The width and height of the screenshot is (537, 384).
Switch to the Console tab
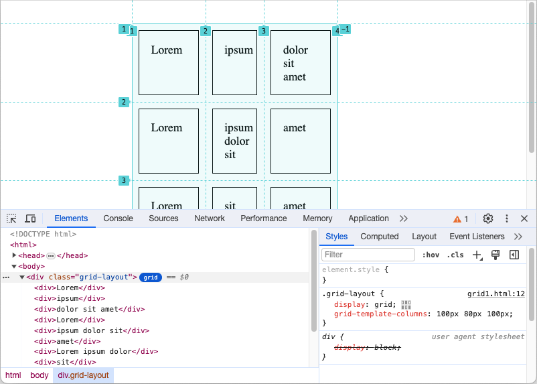tap(118, 218)
